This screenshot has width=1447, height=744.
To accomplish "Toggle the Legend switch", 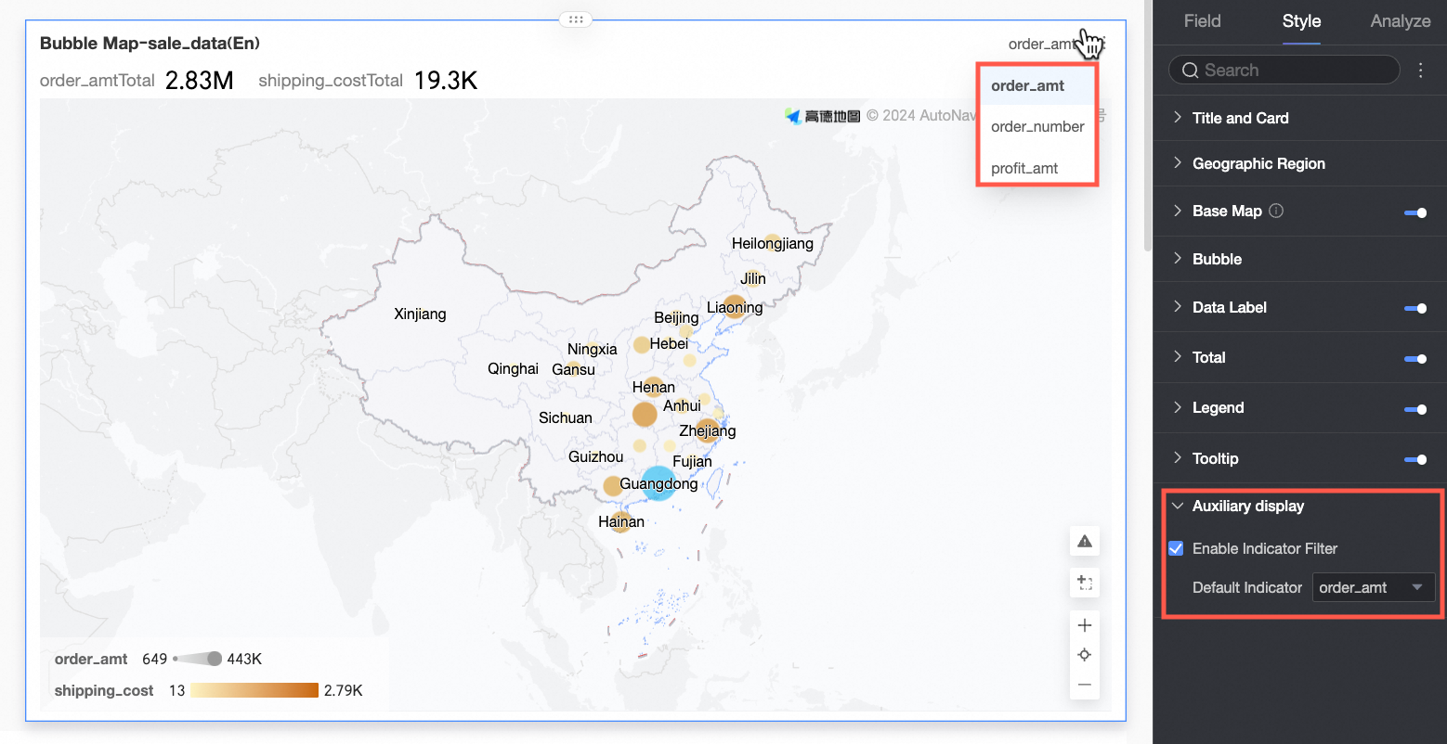I will tap(1415, 408).
